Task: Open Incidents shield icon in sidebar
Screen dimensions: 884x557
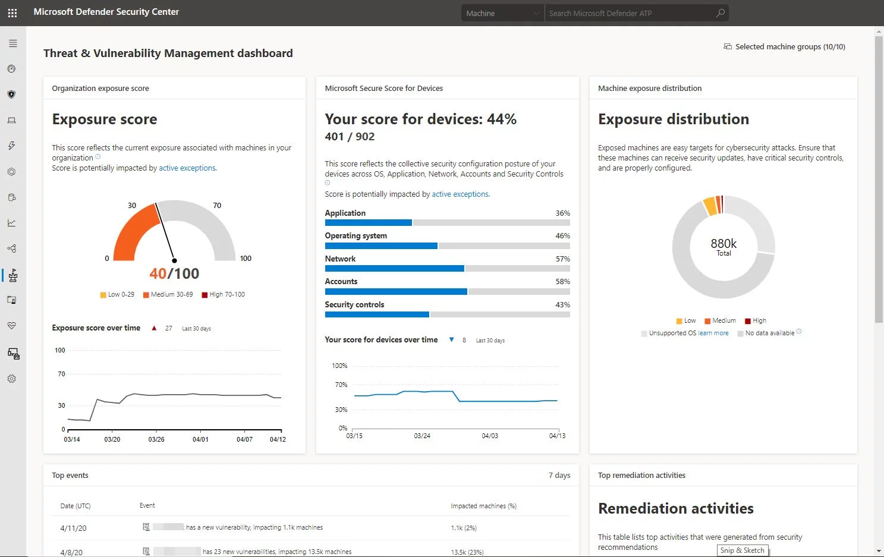Action: 11,95
